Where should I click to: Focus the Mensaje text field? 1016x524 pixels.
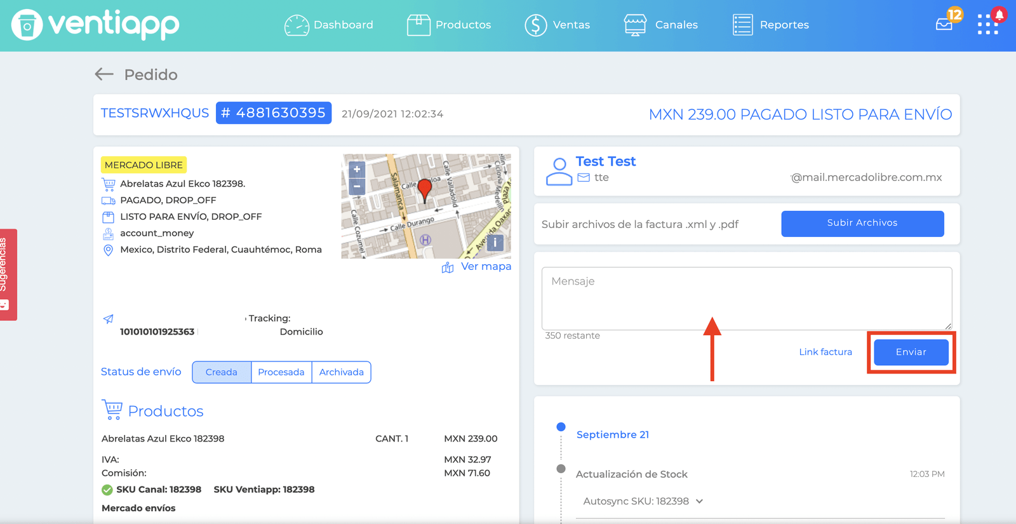click(x=747, y=299)
